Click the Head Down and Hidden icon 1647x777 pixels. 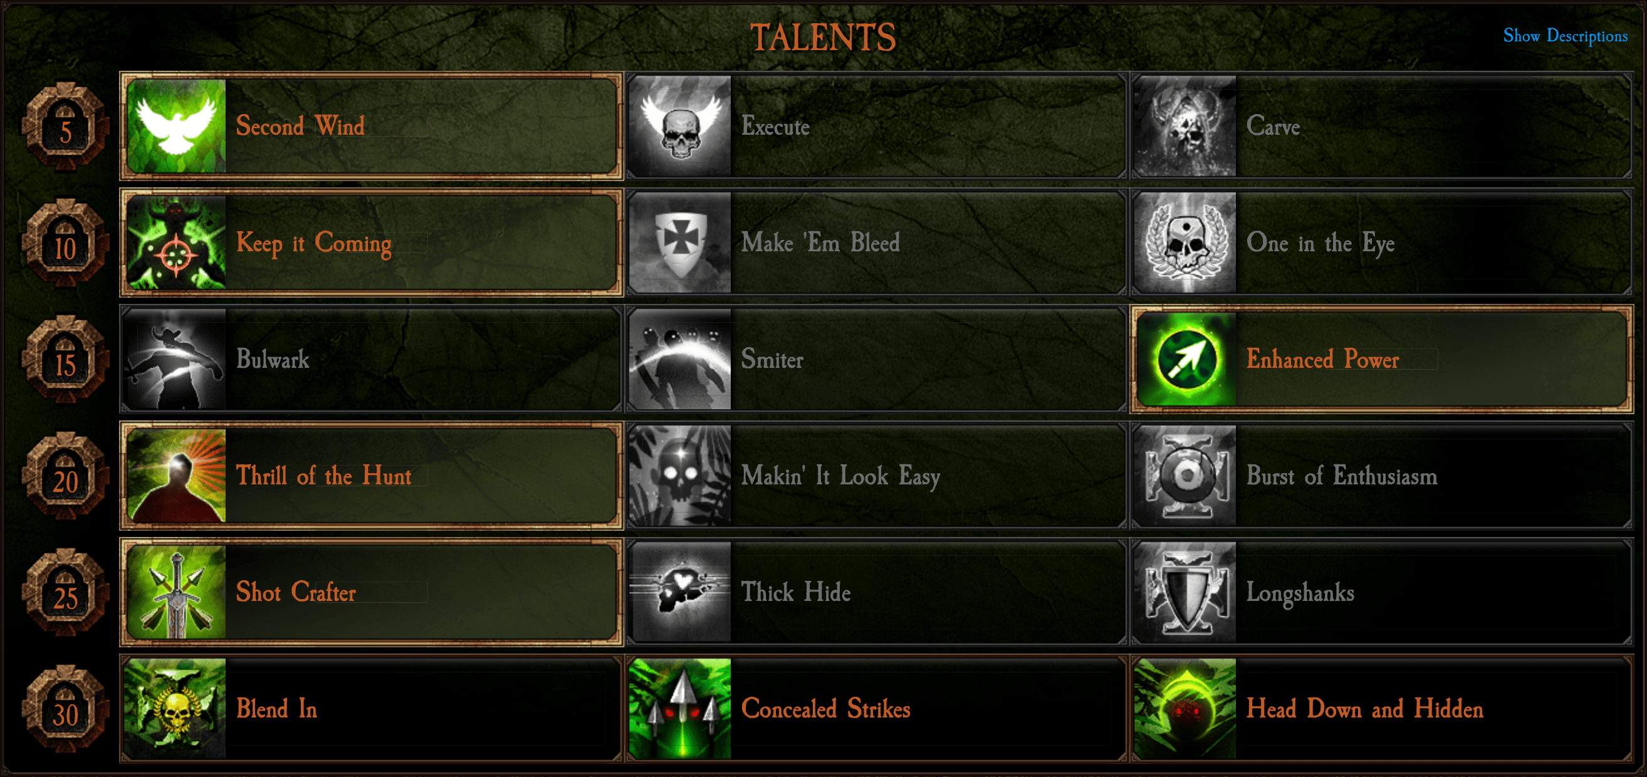(1185, 709)
